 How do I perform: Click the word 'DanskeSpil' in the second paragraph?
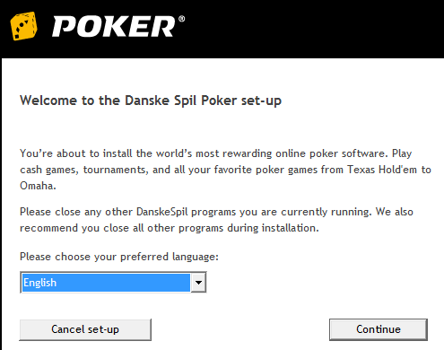(x=162, y=212)
